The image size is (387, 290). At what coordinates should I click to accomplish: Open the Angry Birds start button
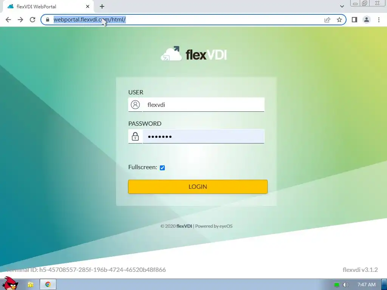(10, 284)
